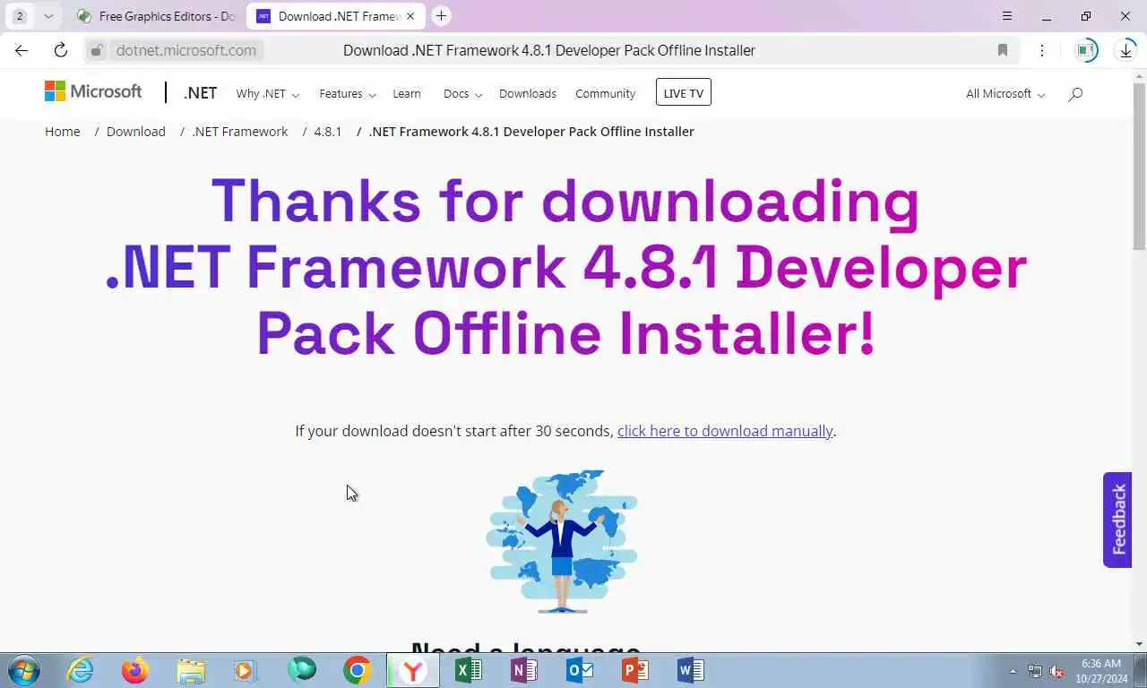Open the Learn menu item
Screen dimensions: 1147x688
coord(407,93)
